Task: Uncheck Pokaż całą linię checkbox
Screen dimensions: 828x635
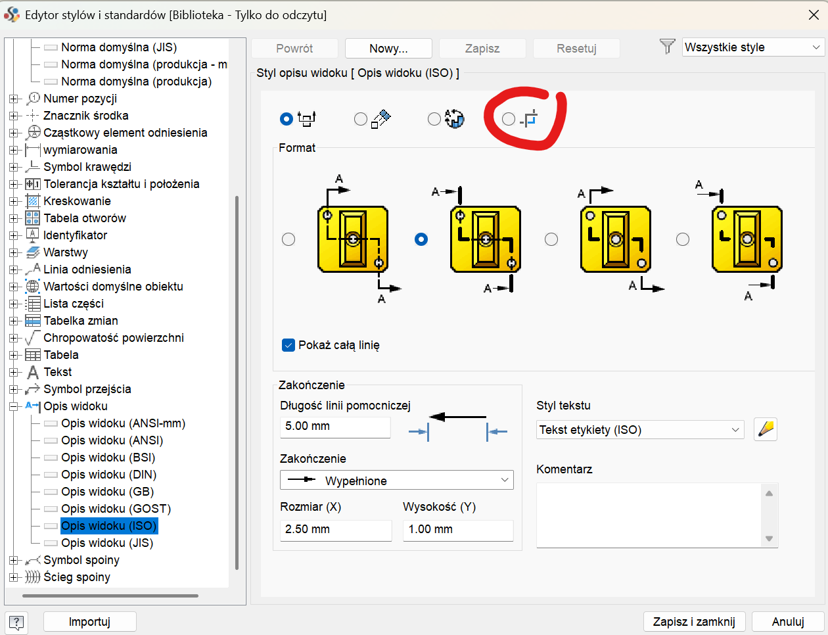Action: click(x=288, y=345)
